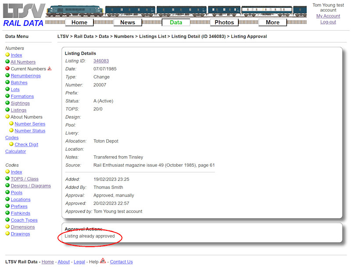Click the warning triangle beside Help in footer

[102, 262]
